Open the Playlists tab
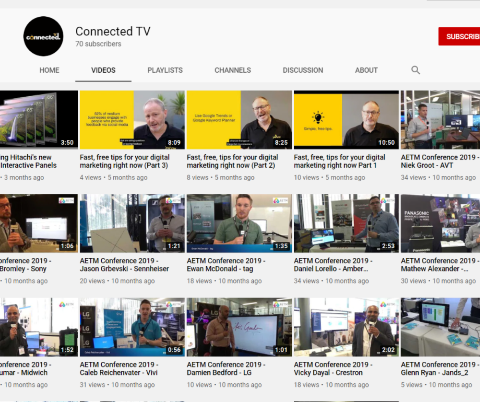Image resolution: width=480 pixels, height=402 pixels. [x=165, y=70]
